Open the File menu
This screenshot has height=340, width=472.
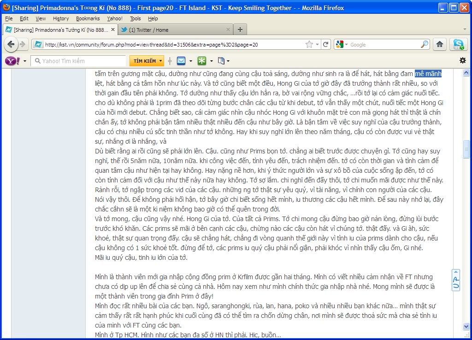pyautogui.click(x=9, y=18)
